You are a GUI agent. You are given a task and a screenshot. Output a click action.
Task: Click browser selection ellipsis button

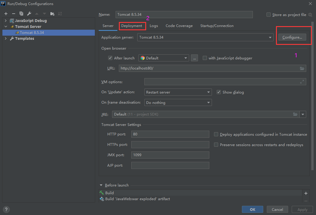194,58
